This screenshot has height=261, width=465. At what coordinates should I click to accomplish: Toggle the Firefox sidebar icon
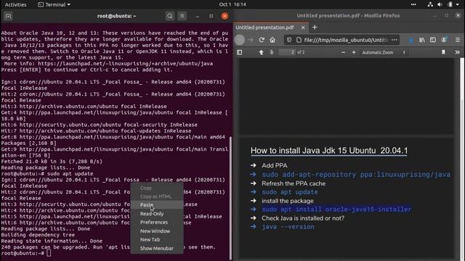433,40
